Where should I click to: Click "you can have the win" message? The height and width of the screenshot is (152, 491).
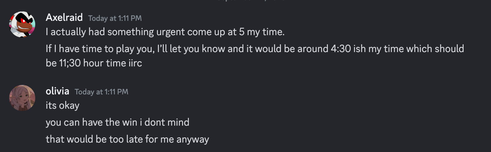point(117,122)
